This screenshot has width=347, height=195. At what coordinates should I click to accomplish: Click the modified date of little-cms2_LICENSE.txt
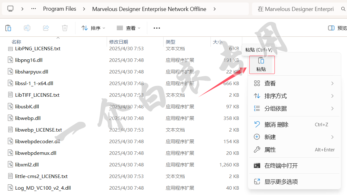point(126,176)
